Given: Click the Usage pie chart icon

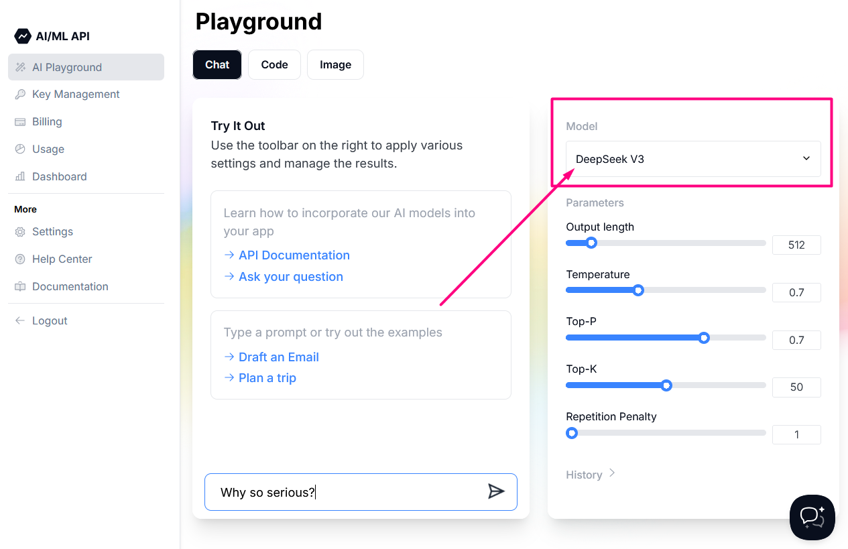Looking at the screenshot, I should click(20, 149).
